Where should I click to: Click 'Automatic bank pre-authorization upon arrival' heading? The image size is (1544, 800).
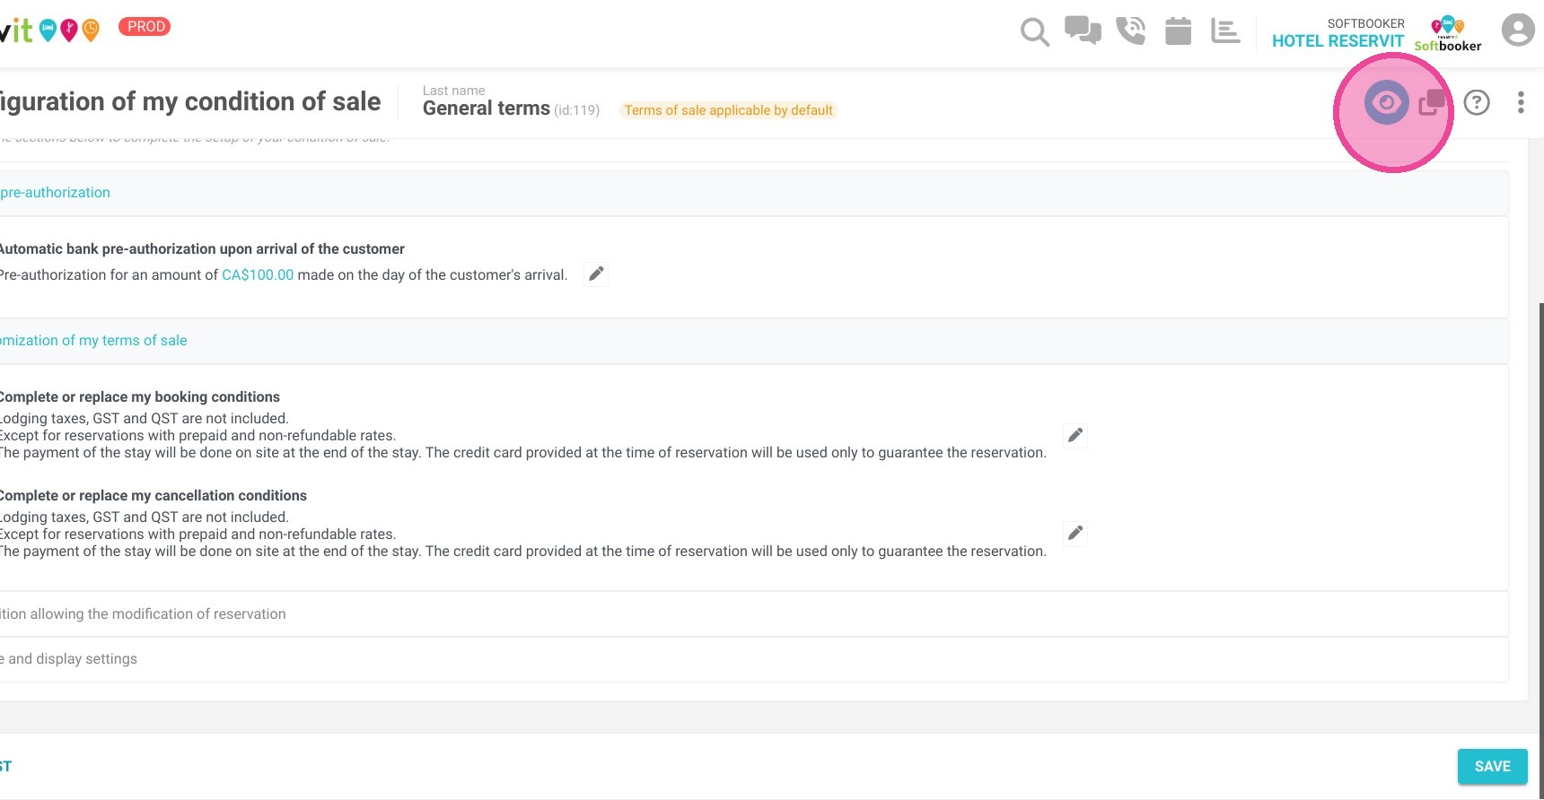click(x=202, y=249)
